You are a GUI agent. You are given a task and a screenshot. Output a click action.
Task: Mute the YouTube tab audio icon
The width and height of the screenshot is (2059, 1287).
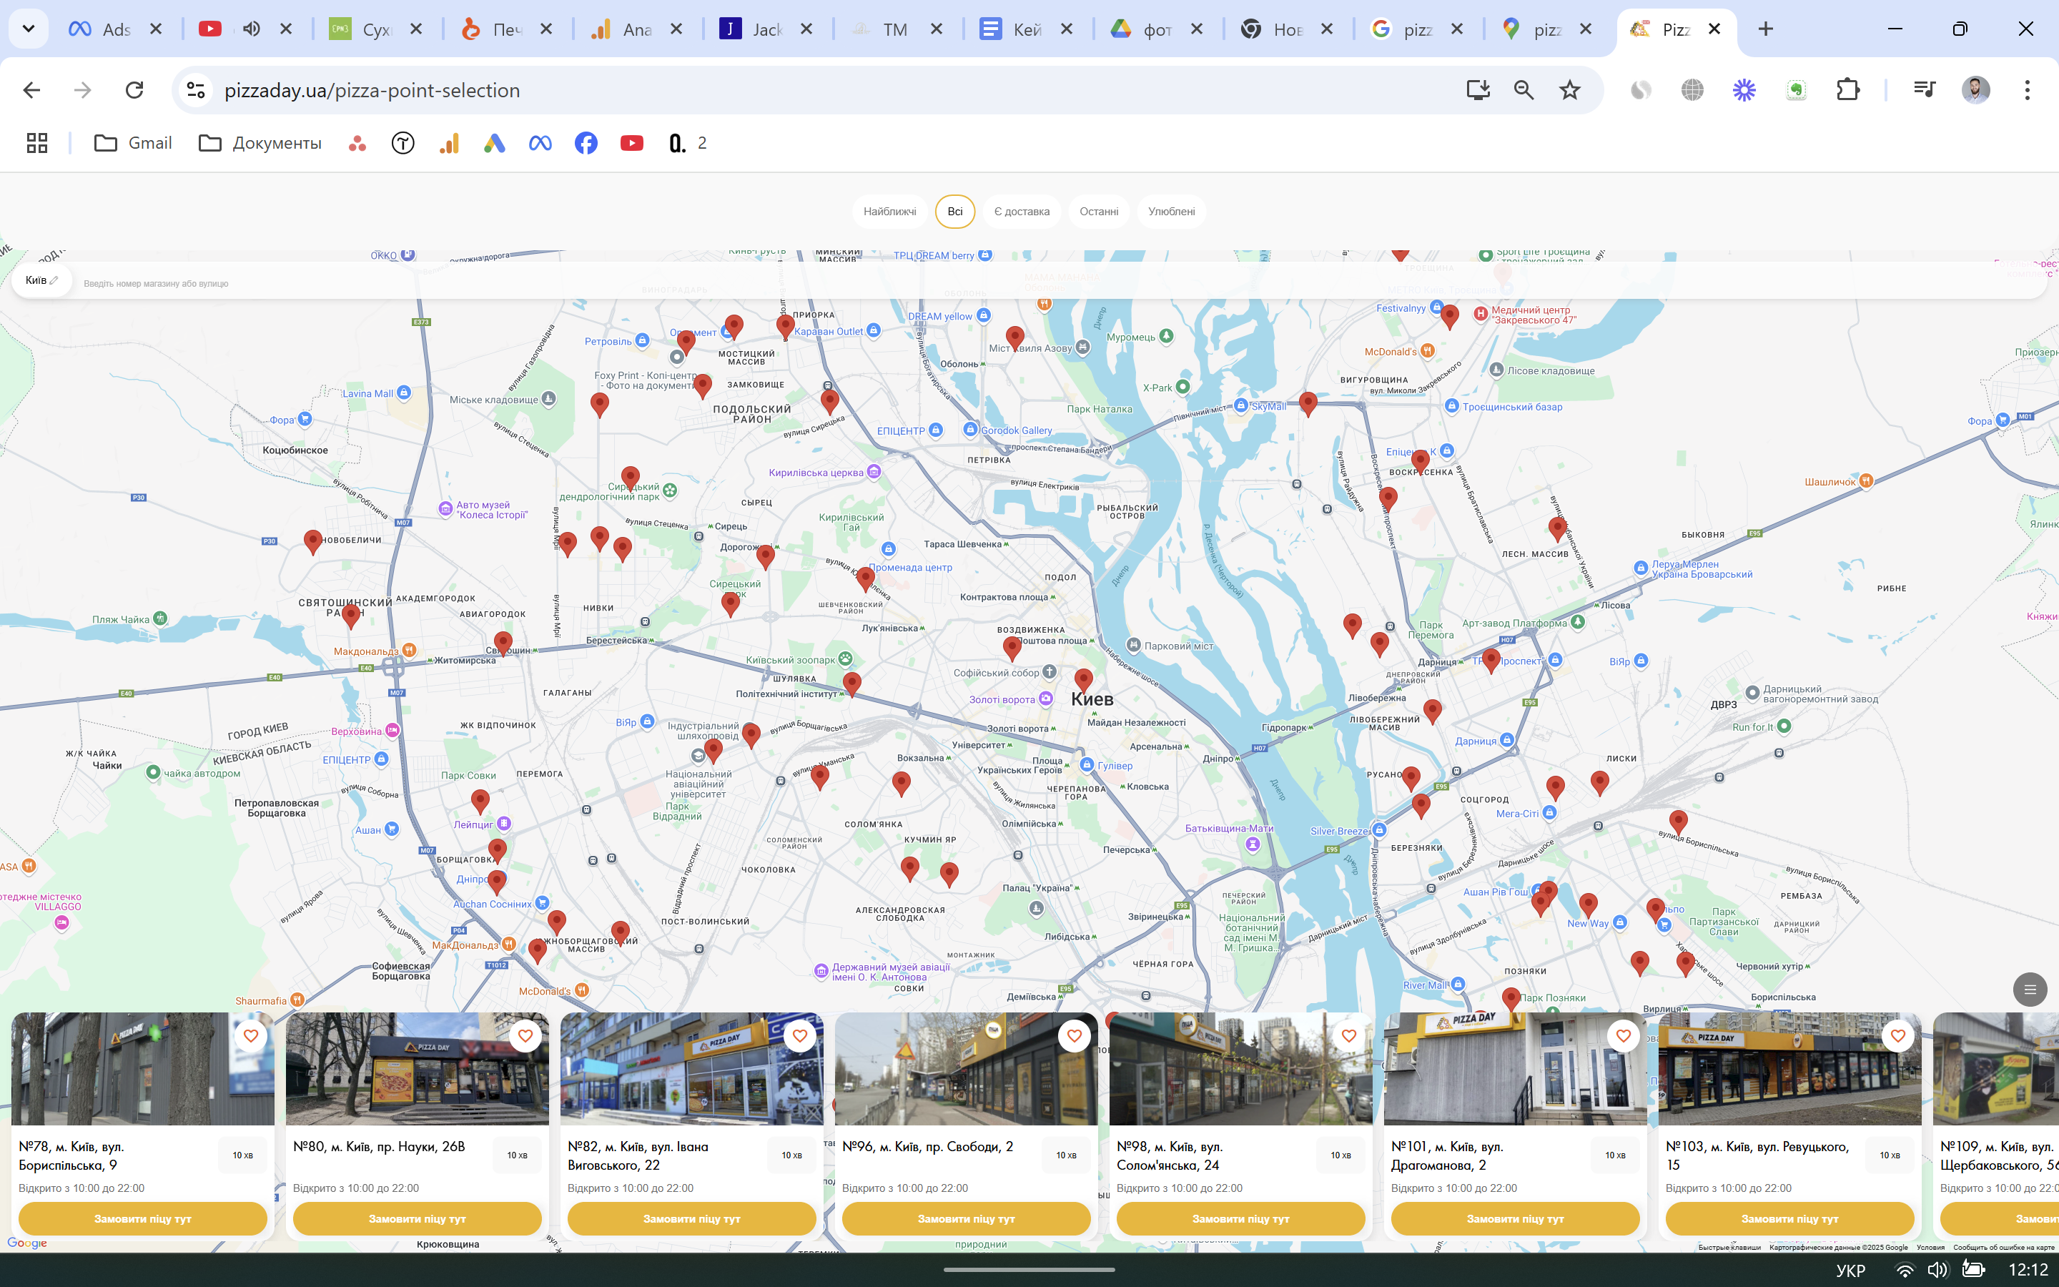pyautogui.click(x=251, y=29)
